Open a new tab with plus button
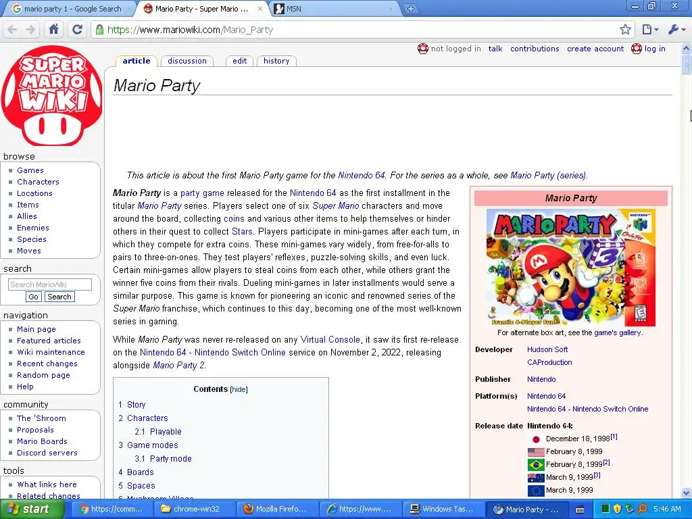Image resolution: width=692 pixels, height=519 pixels. (x=410, y=9)
